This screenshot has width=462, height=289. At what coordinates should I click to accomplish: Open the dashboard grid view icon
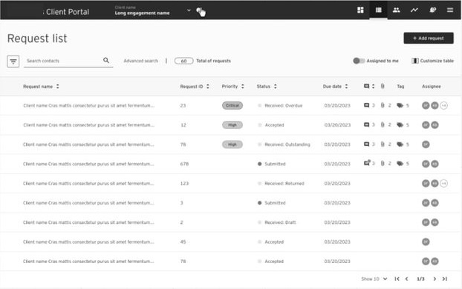(360, 10)
